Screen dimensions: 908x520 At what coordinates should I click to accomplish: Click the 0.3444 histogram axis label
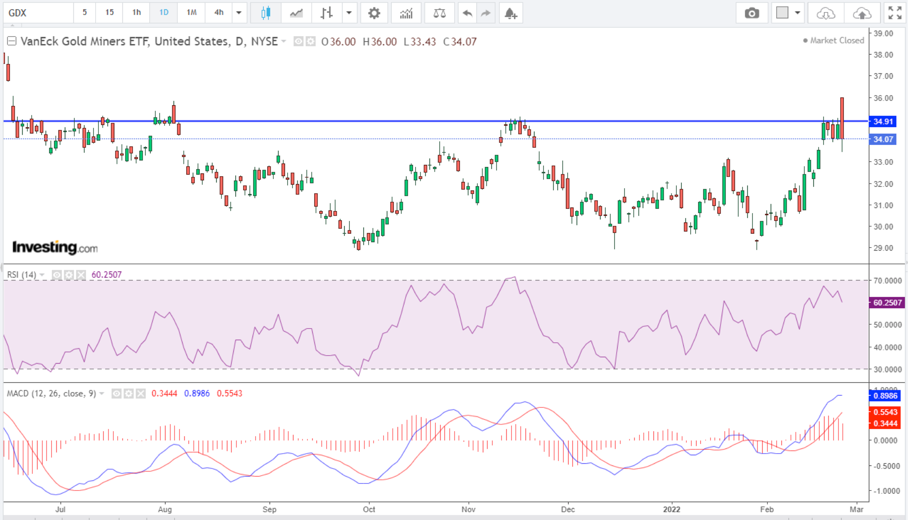coord(885,424)
